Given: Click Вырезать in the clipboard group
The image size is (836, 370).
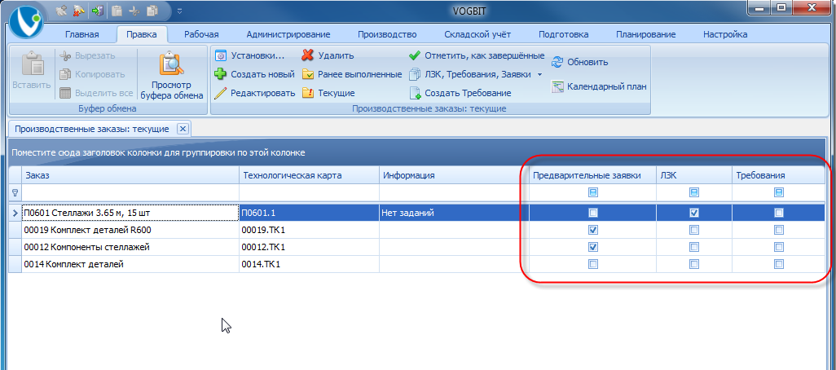Looking at the screenshot, I should [x=87, y=55].
